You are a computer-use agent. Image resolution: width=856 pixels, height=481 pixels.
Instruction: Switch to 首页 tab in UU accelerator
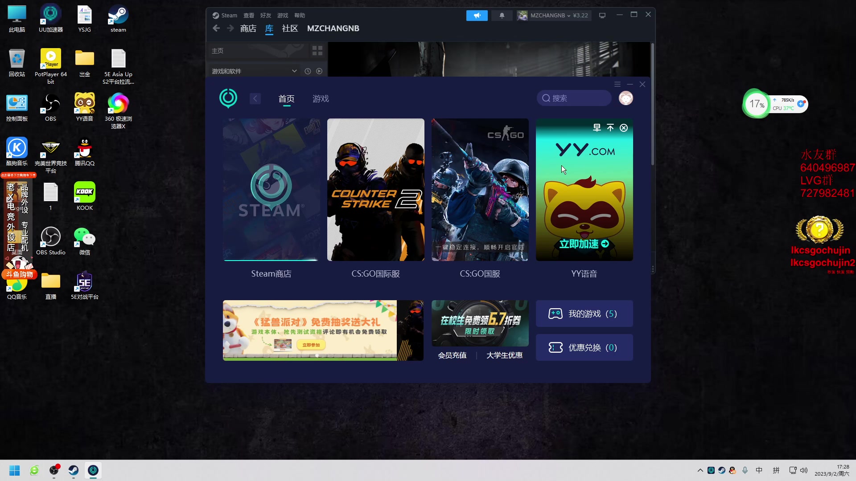click(286, 99)
